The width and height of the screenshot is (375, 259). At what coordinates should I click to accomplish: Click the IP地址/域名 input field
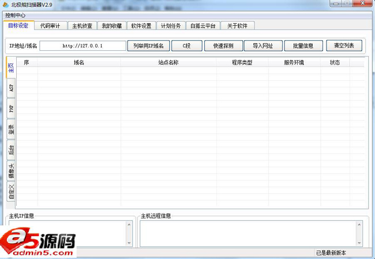tap(82, 46)
